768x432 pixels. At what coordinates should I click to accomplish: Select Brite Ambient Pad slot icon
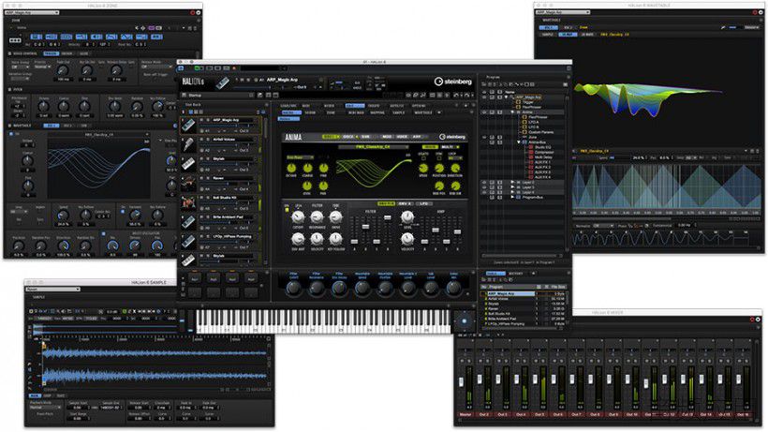[188, 222]
